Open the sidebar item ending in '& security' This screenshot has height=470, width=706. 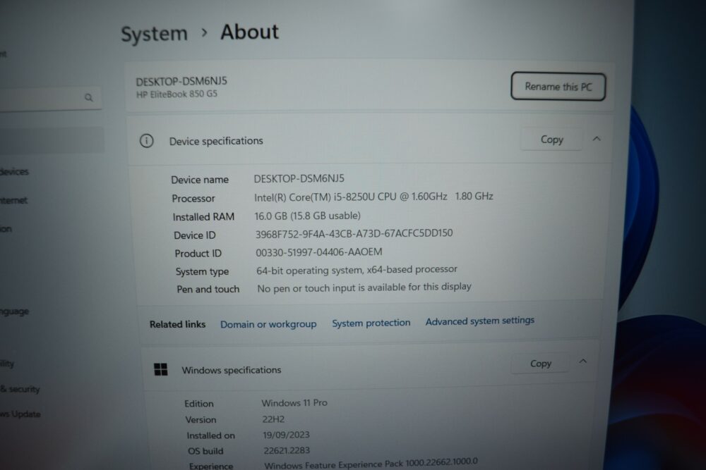(20, 389)
